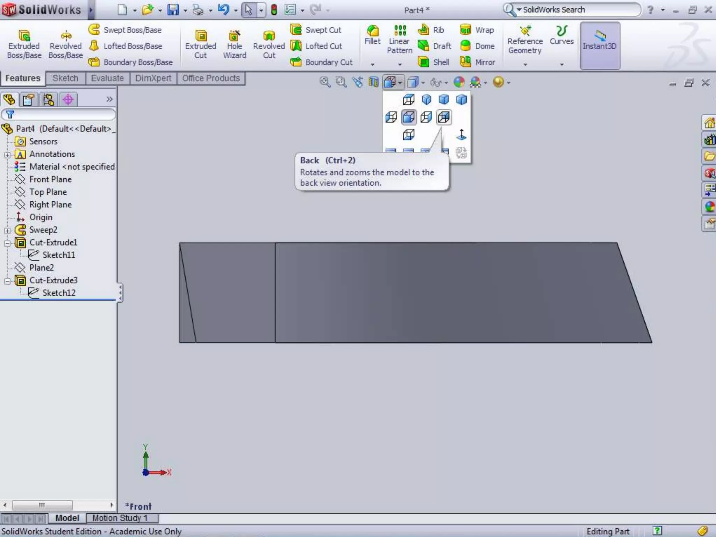Switch to the Sketch tab
Viewport: 716px width, 537px height.
pos(65,78)
